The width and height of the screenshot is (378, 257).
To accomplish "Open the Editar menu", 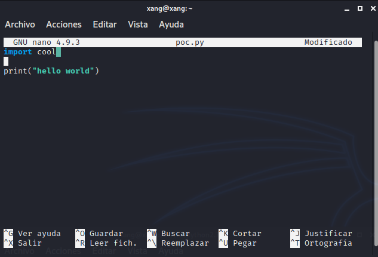I will click(105, 25).
